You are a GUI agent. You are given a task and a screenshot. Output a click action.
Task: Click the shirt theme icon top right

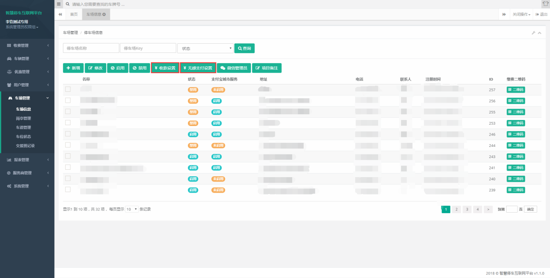545,4
